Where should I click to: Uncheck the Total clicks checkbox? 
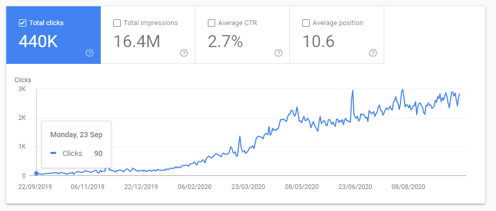(x=22, y=23)
